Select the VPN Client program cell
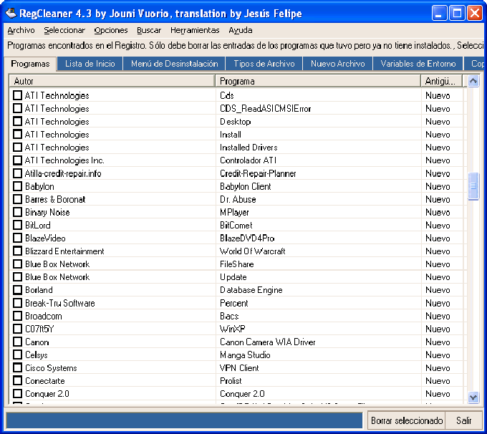487x434 pixels. (239, 368)
